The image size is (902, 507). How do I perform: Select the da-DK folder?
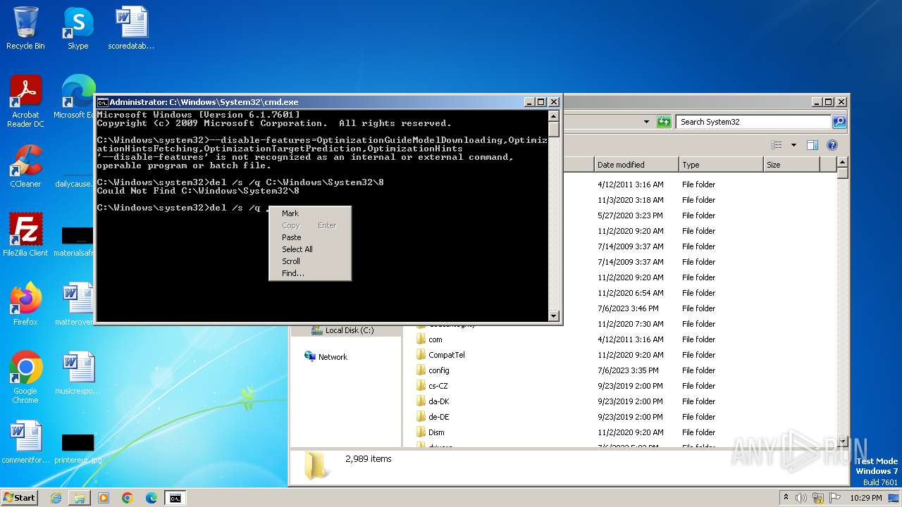(433, 401)
